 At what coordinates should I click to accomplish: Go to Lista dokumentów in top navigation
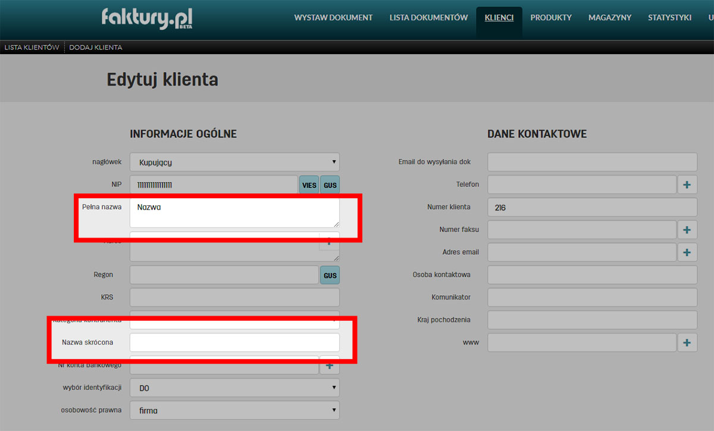tap(428, 18)
